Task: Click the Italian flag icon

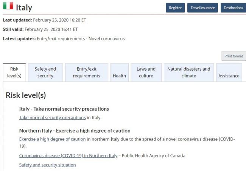Action: [8, 6]
